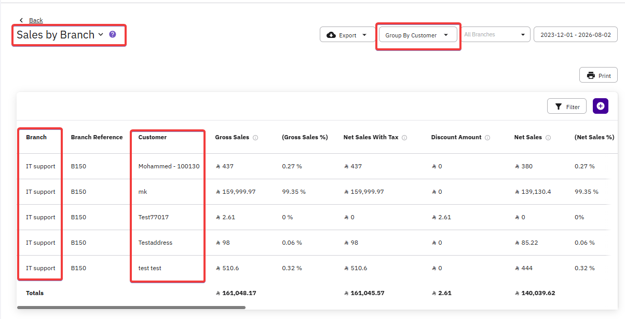
Task: Click B150 reference in mk row
Action: (78, 192)
